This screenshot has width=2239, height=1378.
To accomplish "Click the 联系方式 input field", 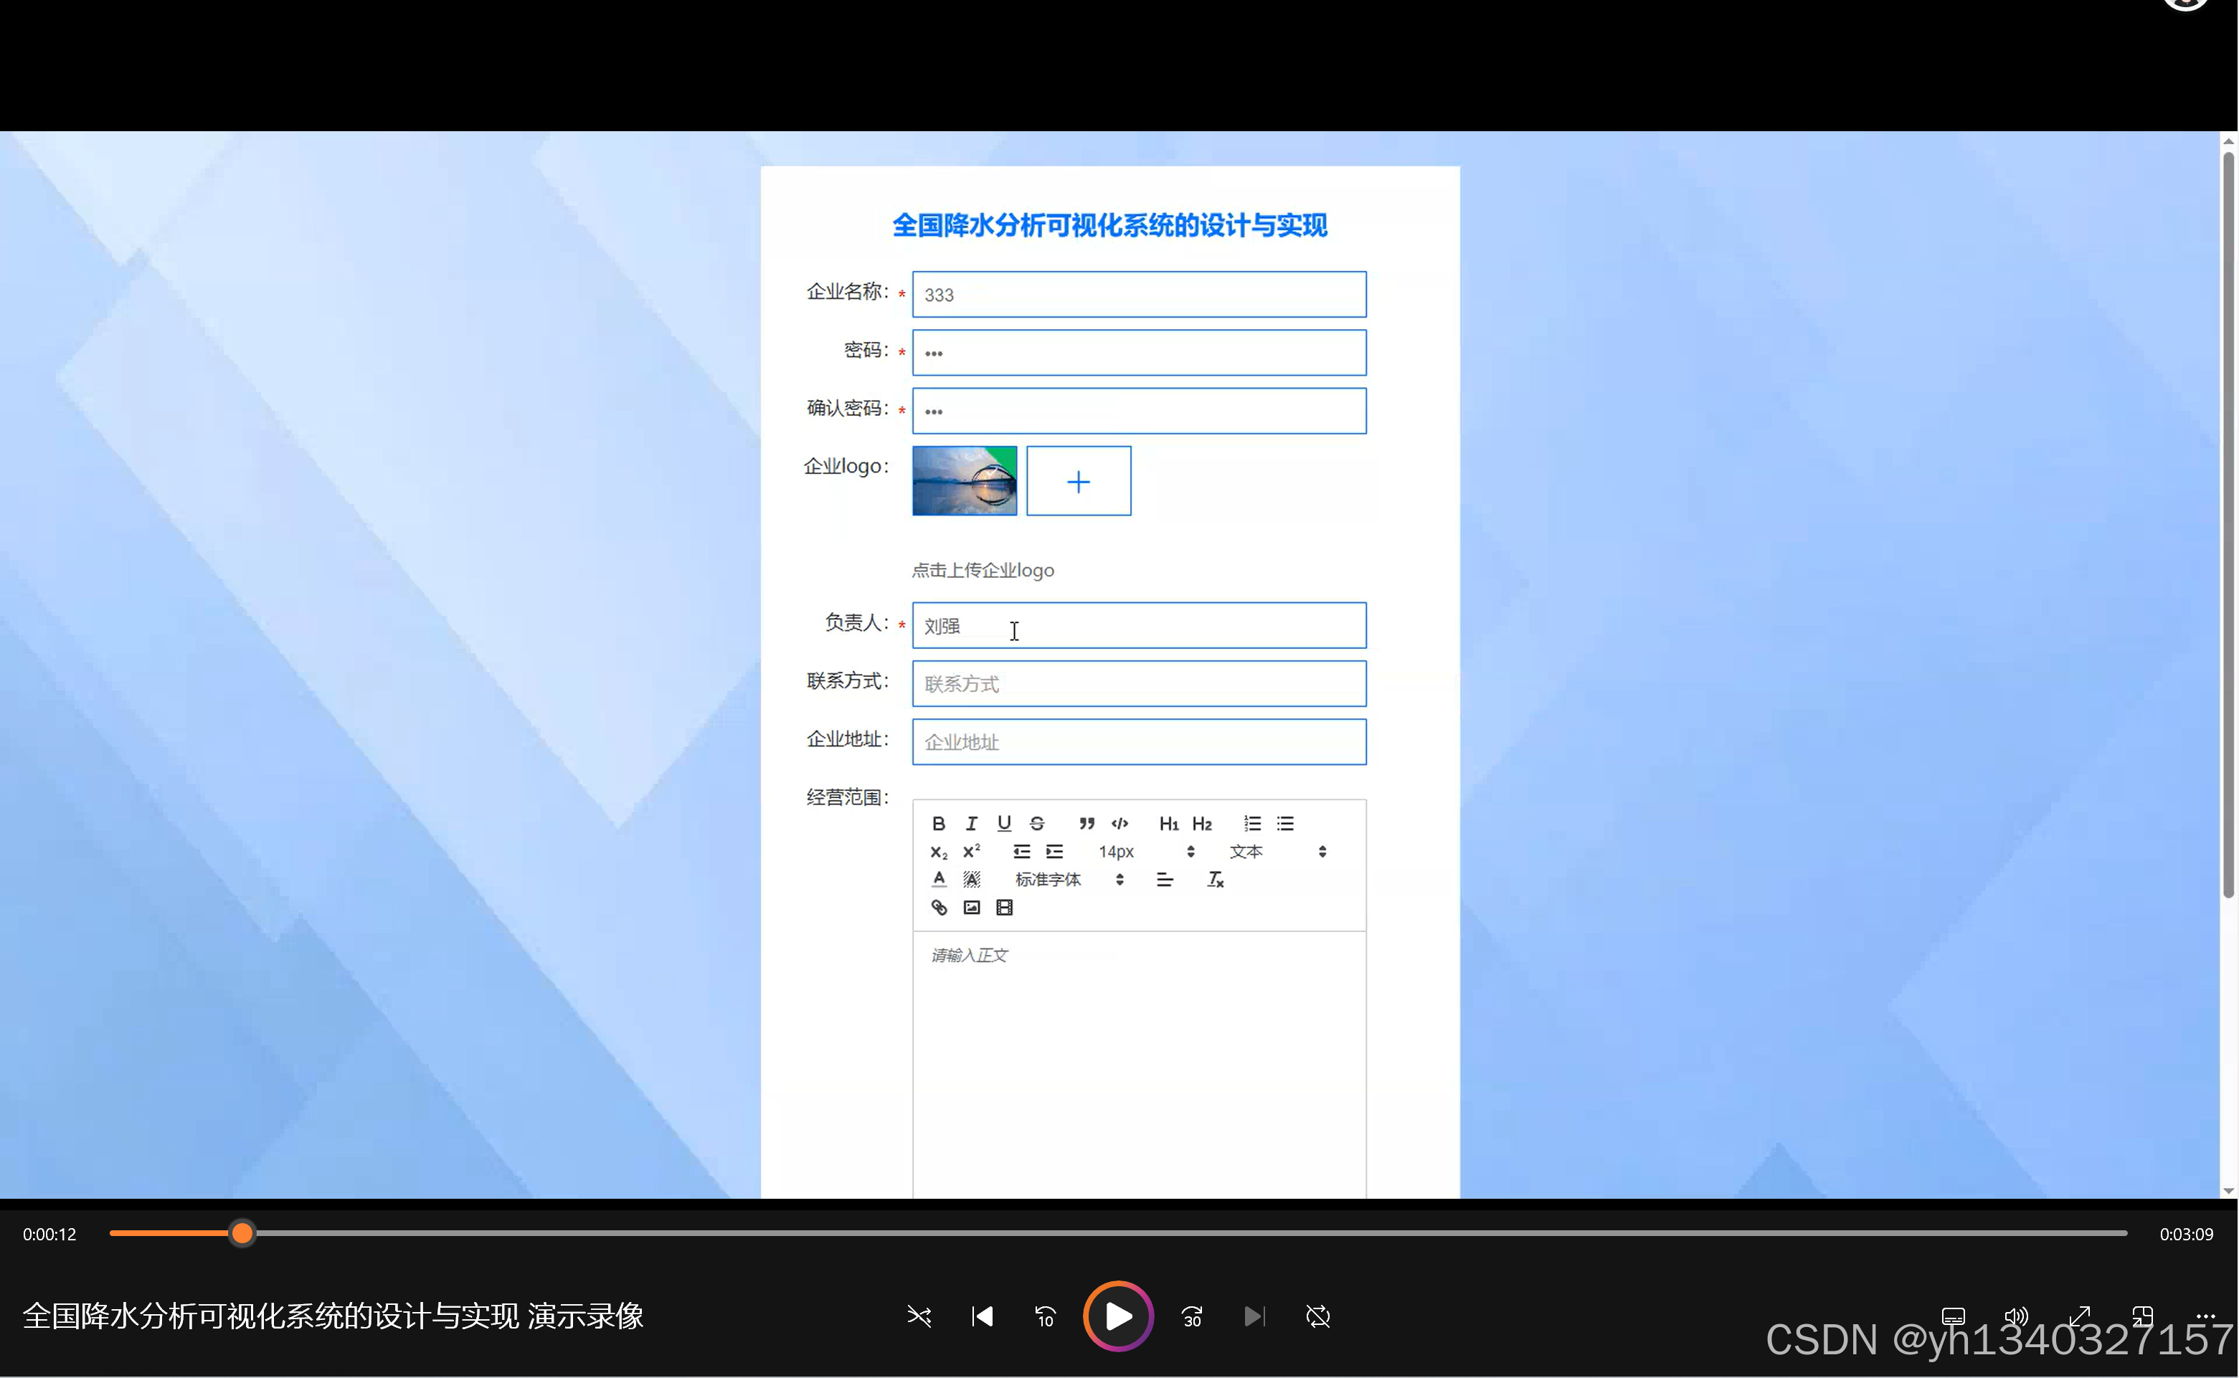I will pyautogui.click(x=1139, y=683).
